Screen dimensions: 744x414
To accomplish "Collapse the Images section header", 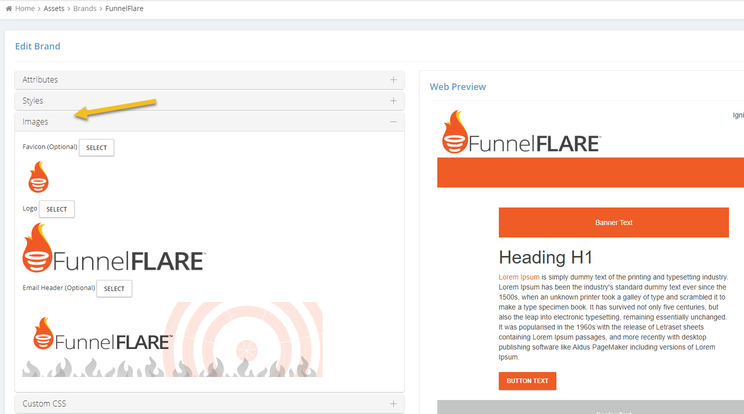I will point(210,121).
